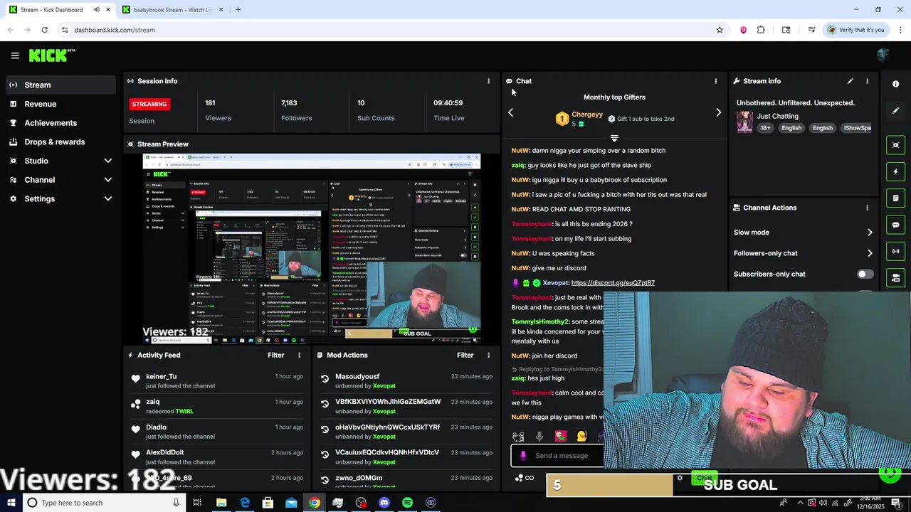Click Verify that it's you button
Image resolution: width=911 pixels, height=512 pixels.
(x=855, y=30)
